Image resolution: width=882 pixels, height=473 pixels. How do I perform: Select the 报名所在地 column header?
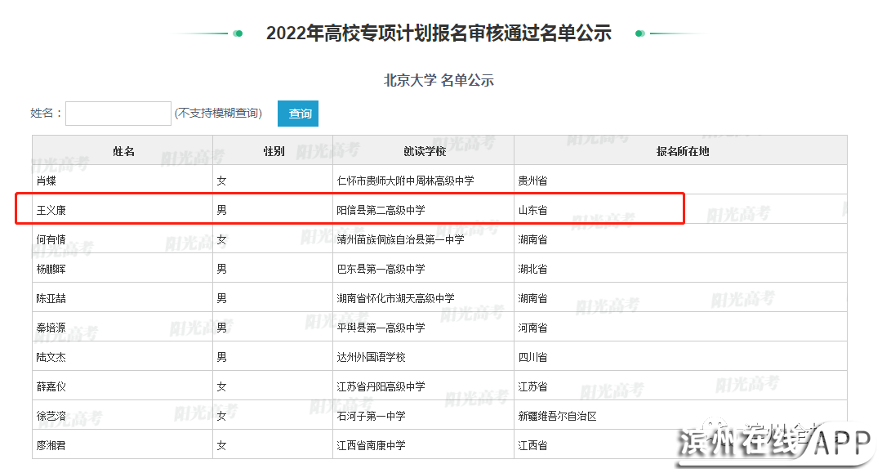tap(682, 151)
